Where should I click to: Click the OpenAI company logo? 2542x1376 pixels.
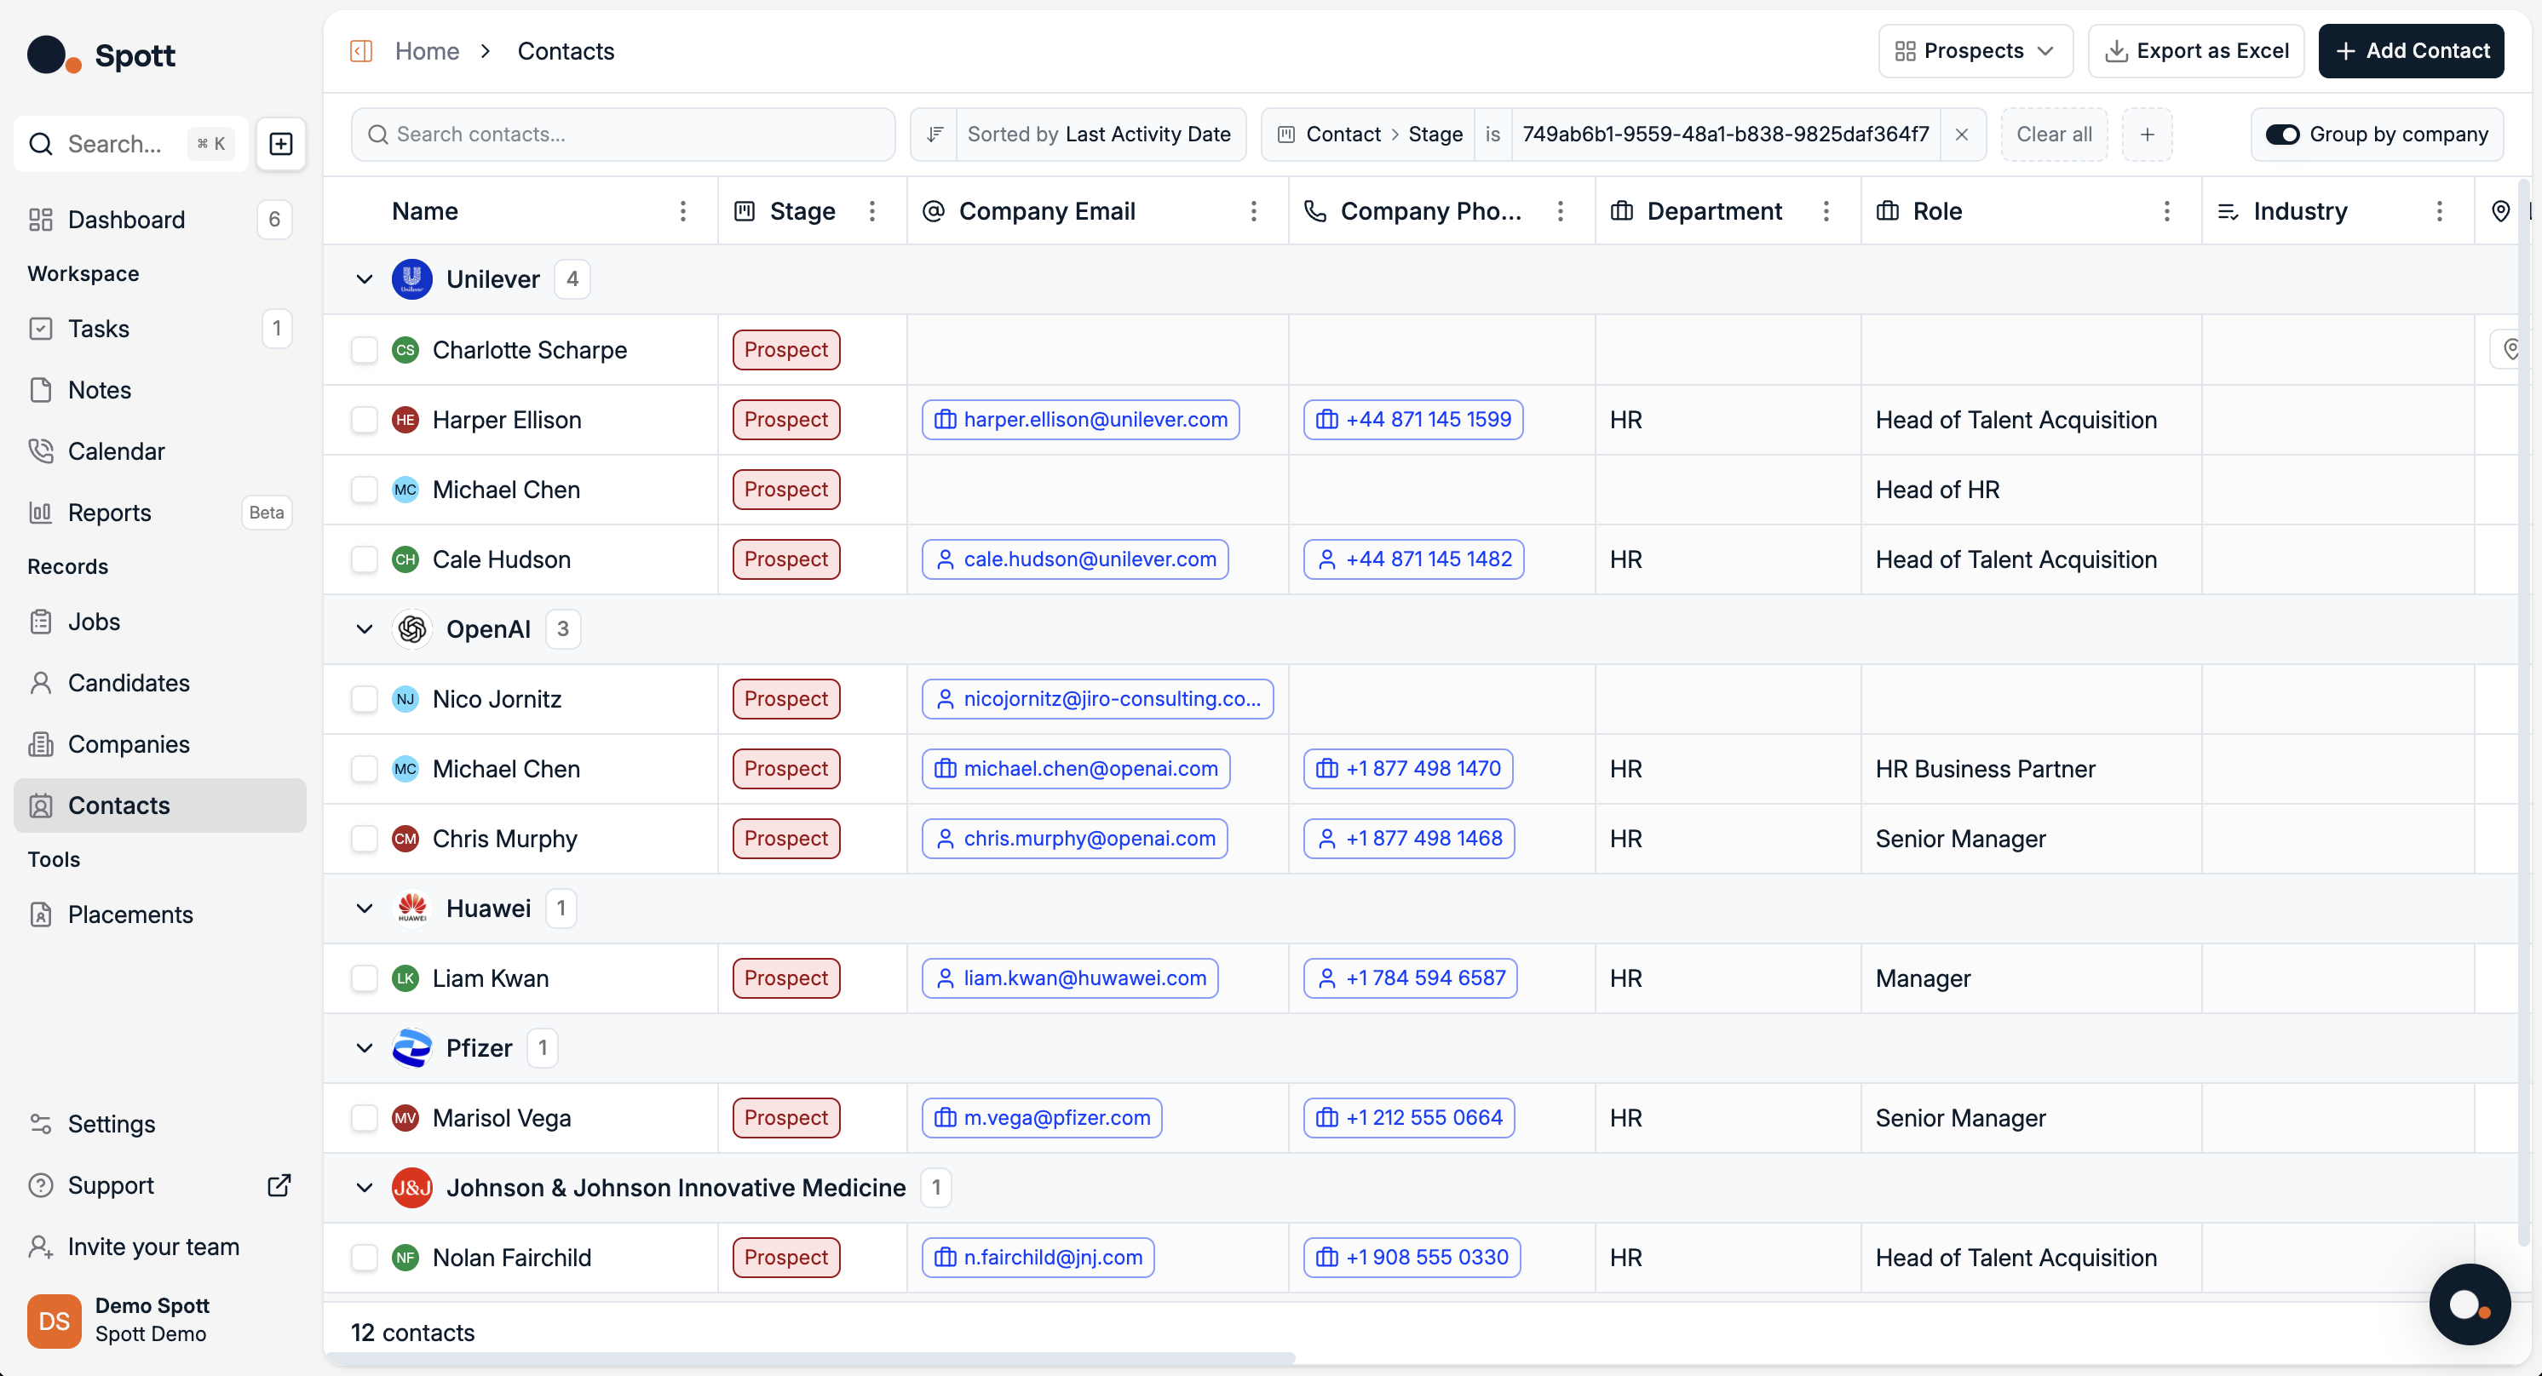point(412,629)
